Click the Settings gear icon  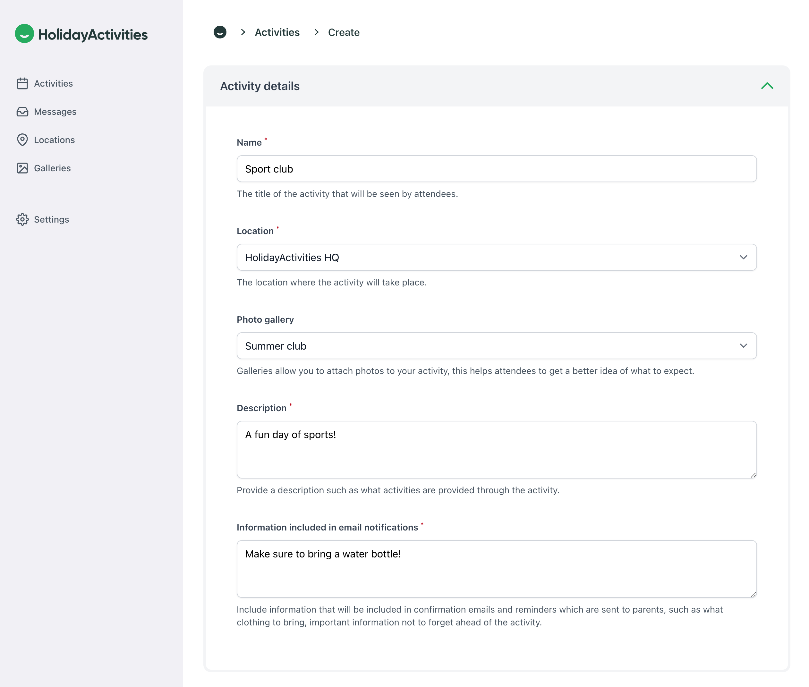[x=22, y=220]
